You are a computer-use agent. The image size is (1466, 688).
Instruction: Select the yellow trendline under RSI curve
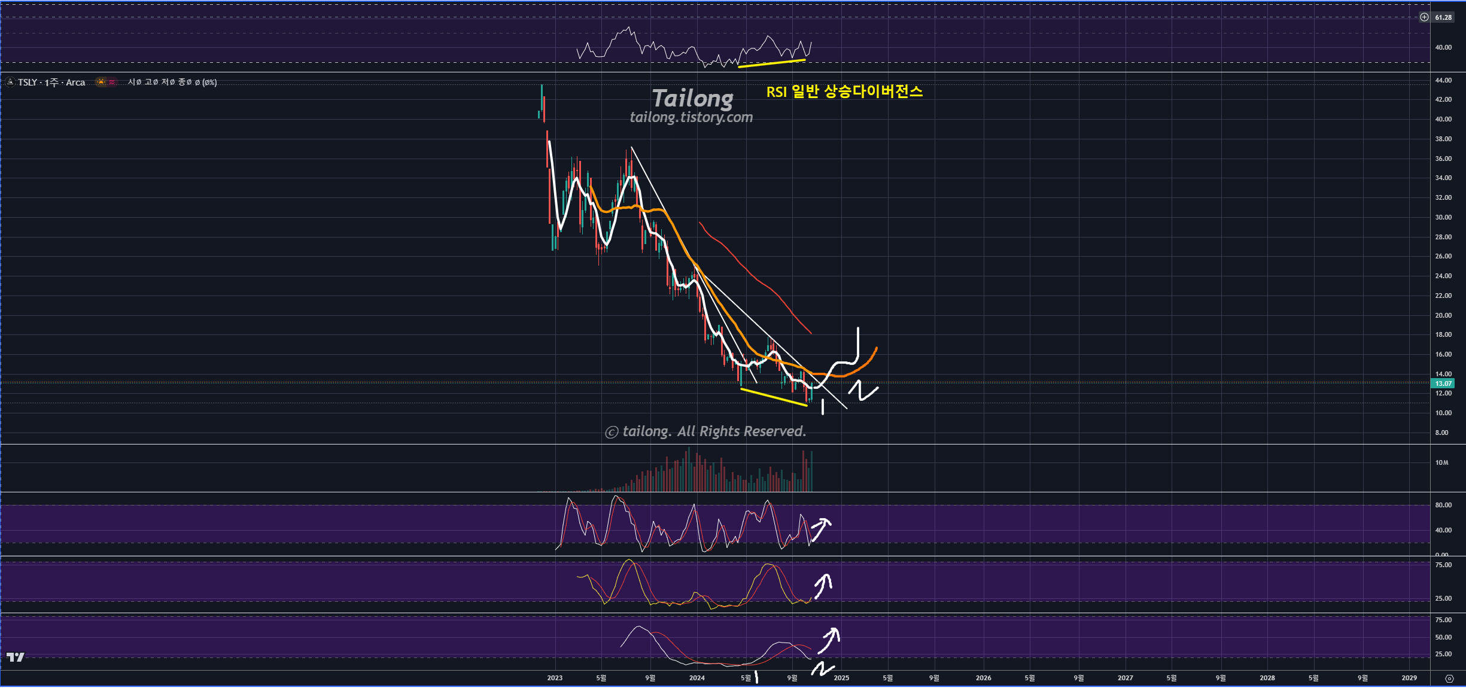(772, 63)
